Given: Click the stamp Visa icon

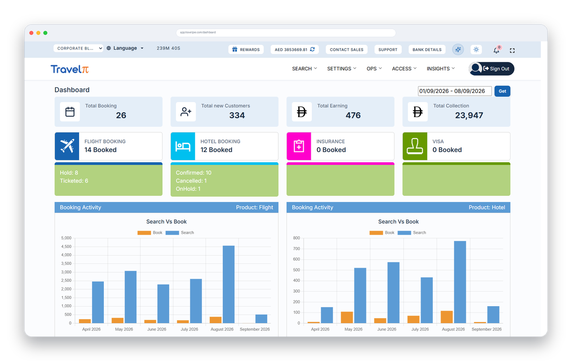Looking at the screenshot, I should 415,146.
